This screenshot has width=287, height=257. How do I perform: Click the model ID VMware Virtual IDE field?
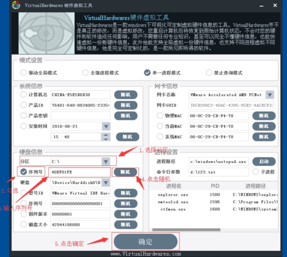click(x=80, y=193)
